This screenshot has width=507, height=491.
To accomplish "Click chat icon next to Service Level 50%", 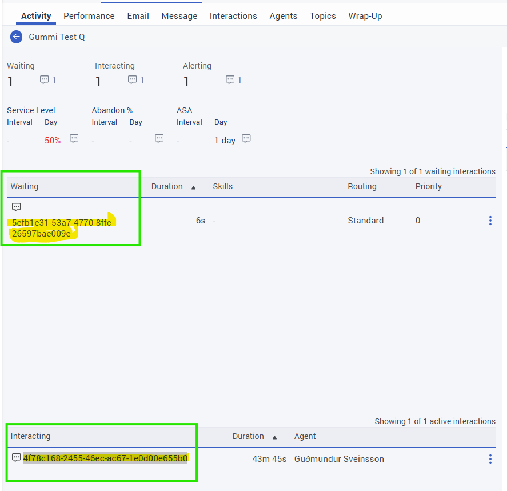I will 74,139.
